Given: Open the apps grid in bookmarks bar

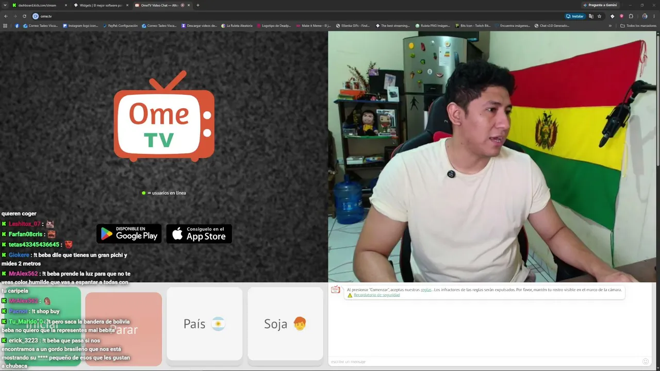Looking at the screenshot, I should point(5,26).
